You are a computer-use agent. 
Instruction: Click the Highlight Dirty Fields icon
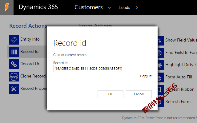161,65
